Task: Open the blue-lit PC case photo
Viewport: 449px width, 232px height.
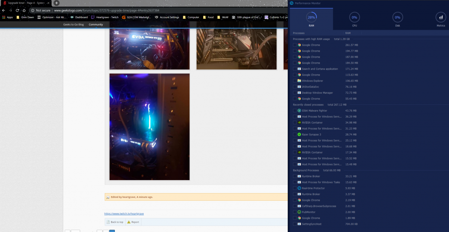Action: pyautogui.click(x=150, y=127)
